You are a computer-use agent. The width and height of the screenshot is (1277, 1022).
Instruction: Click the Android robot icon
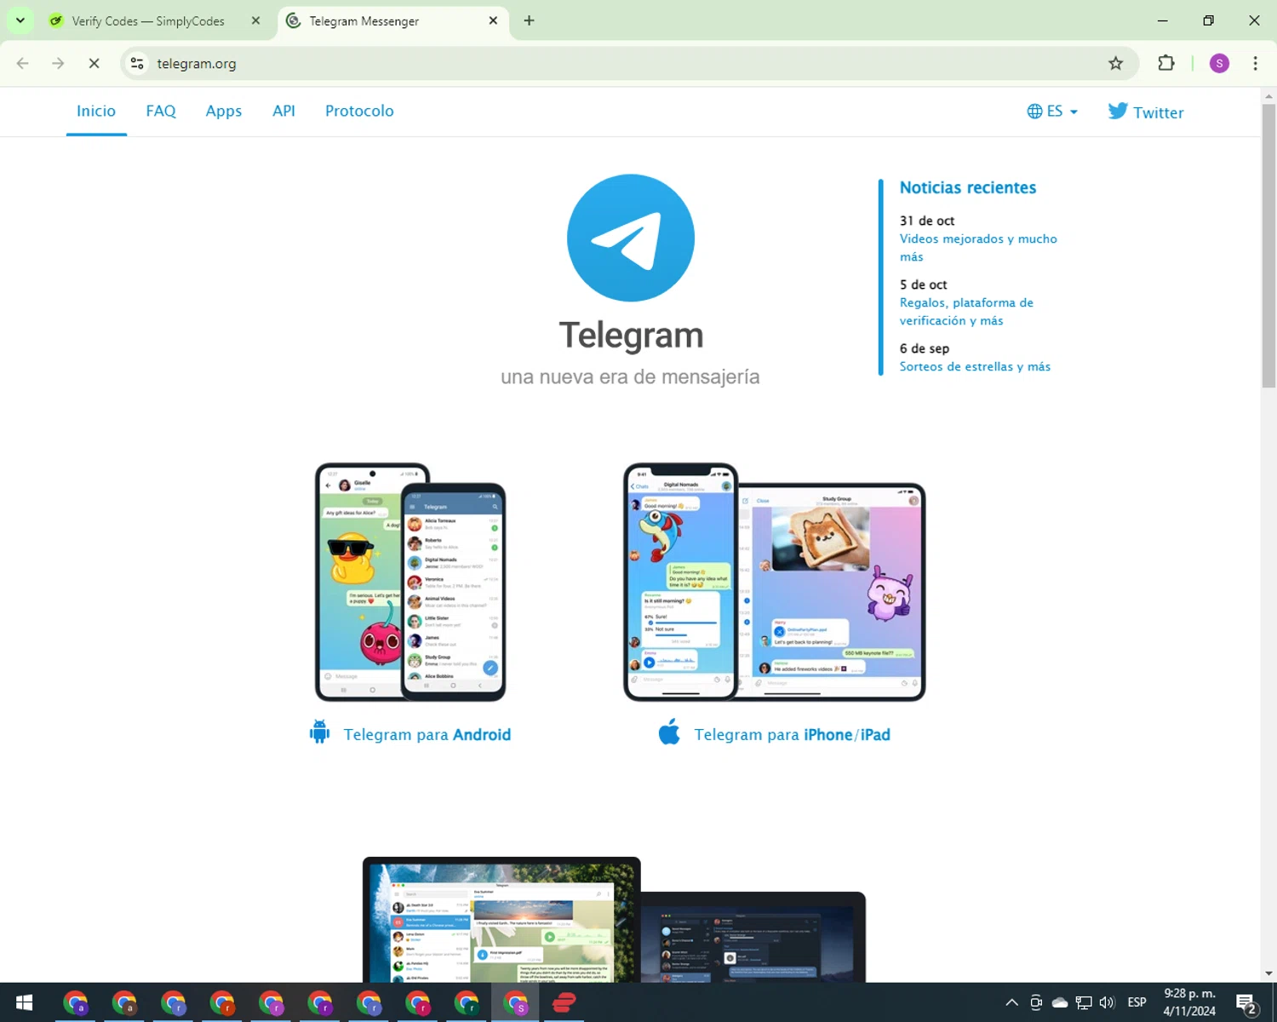319,732
